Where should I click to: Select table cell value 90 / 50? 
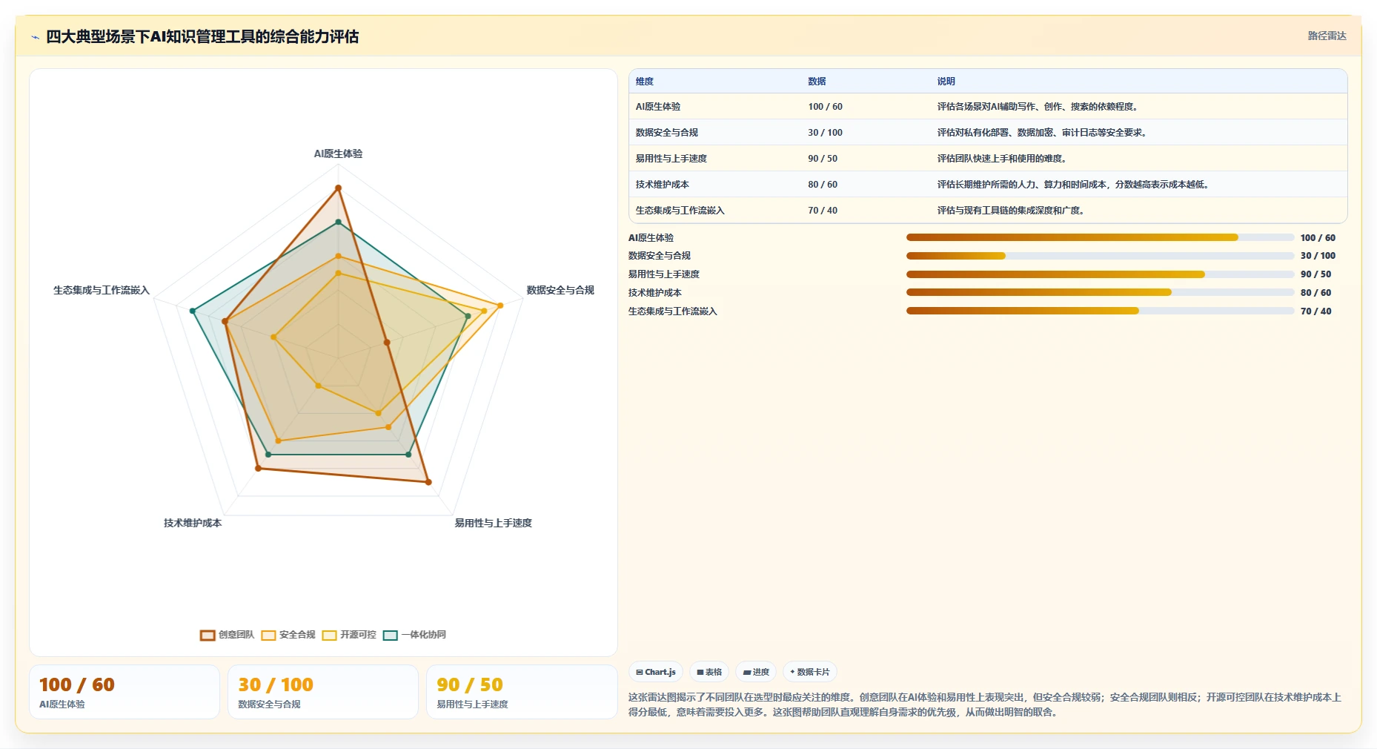click(823, 159)
